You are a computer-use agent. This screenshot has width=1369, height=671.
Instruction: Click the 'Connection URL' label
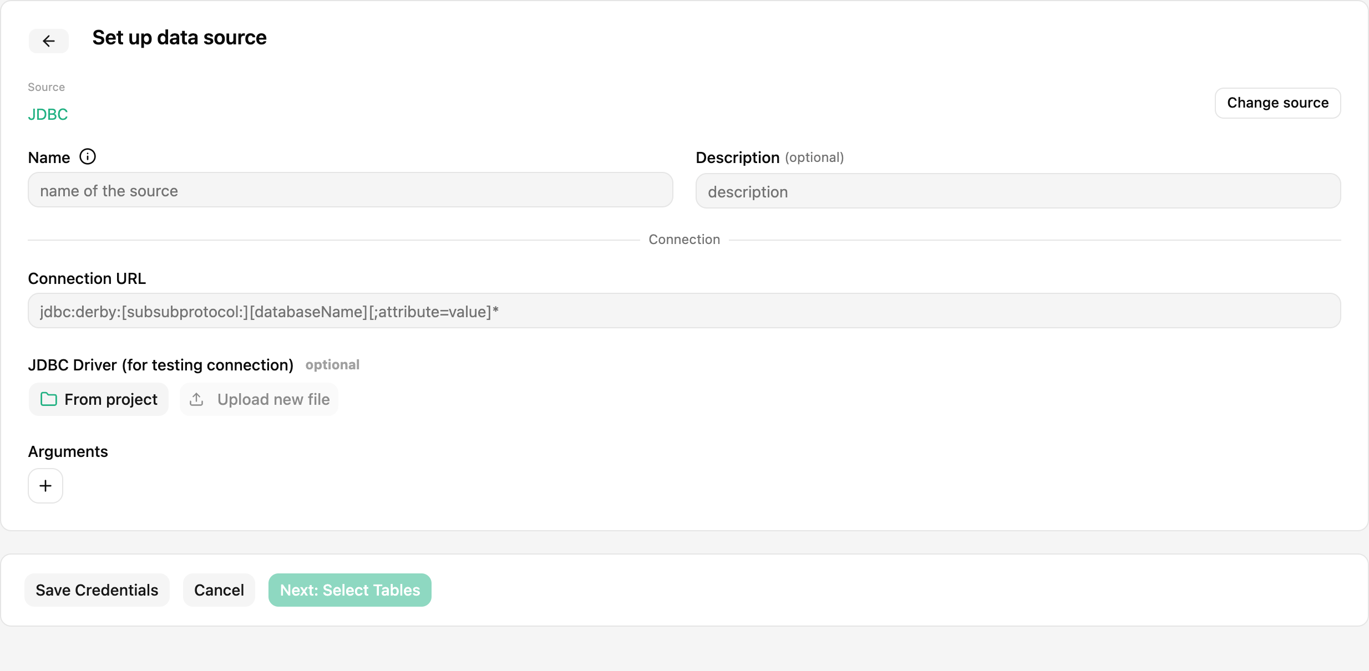coord(87,278)
